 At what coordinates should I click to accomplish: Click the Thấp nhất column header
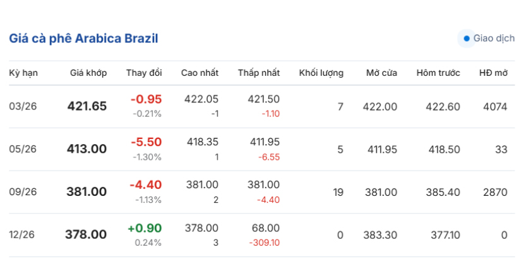(259, 73)
